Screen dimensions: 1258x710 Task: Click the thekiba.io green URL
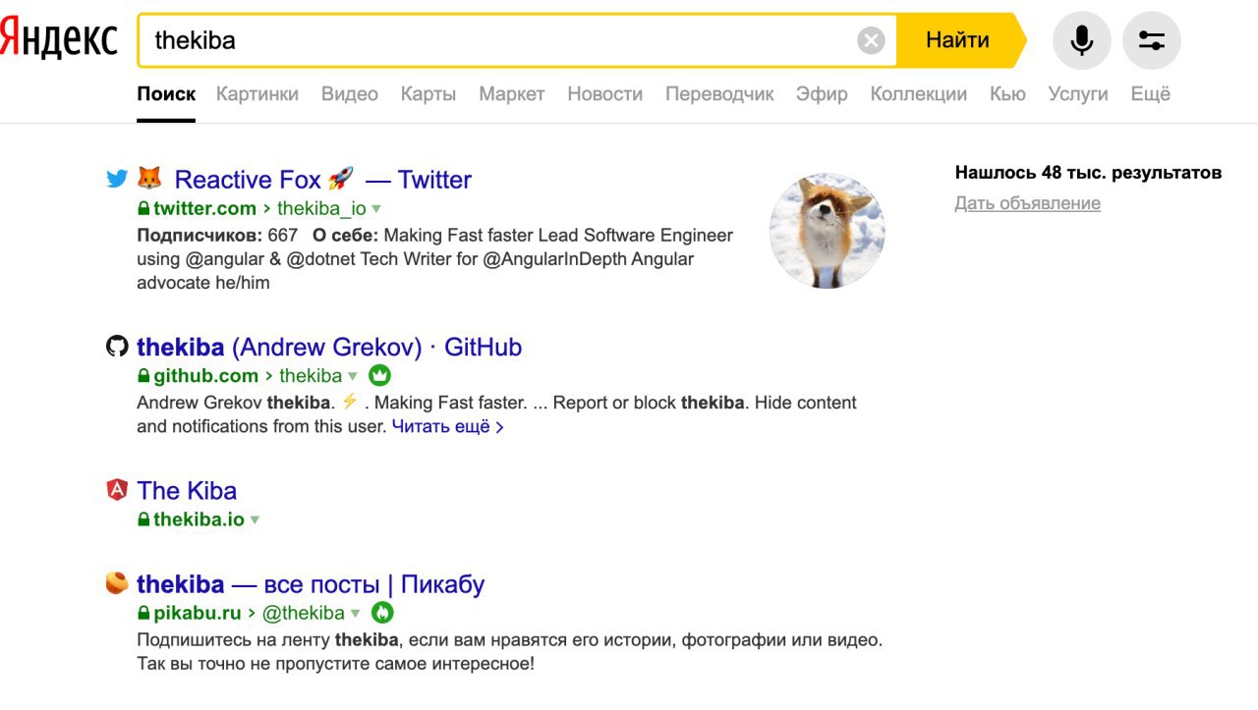(x=199, y=519)
